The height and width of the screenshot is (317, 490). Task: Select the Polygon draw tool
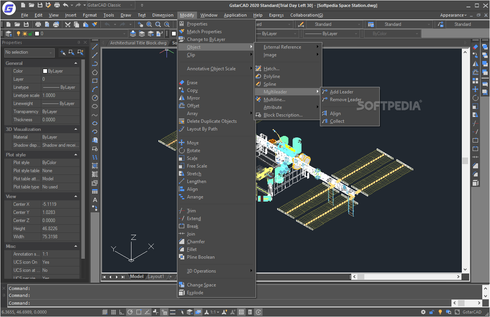click(95, 72)
